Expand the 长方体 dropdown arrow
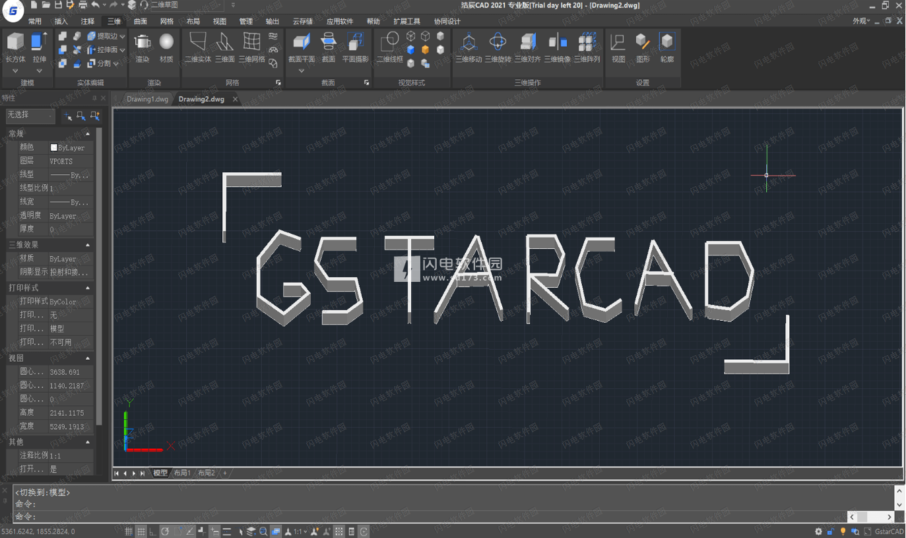Screen dimensions: 906x538 point(15,71)
